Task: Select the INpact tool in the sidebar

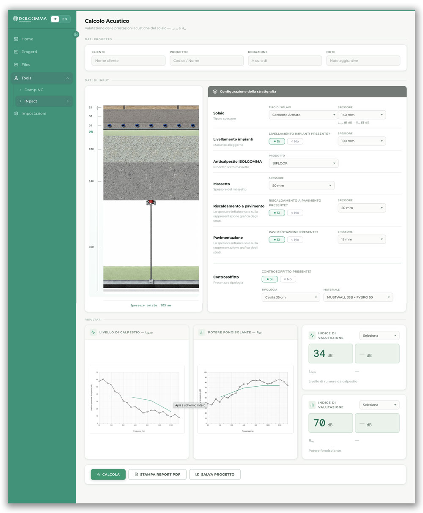Action: coord(44,101)
